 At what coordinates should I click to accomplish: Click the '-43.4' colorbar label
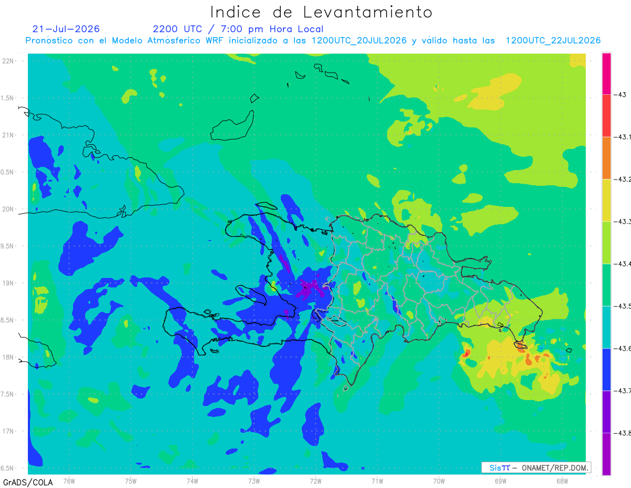tap(622, 264)
